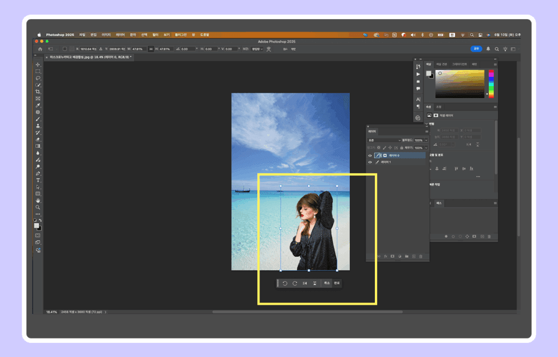Screen dimensions: 558x357
Task: Select the 패스 tab
Action: tap(439, 203)
